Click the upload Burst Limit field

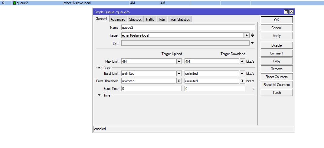coord(149,73)
